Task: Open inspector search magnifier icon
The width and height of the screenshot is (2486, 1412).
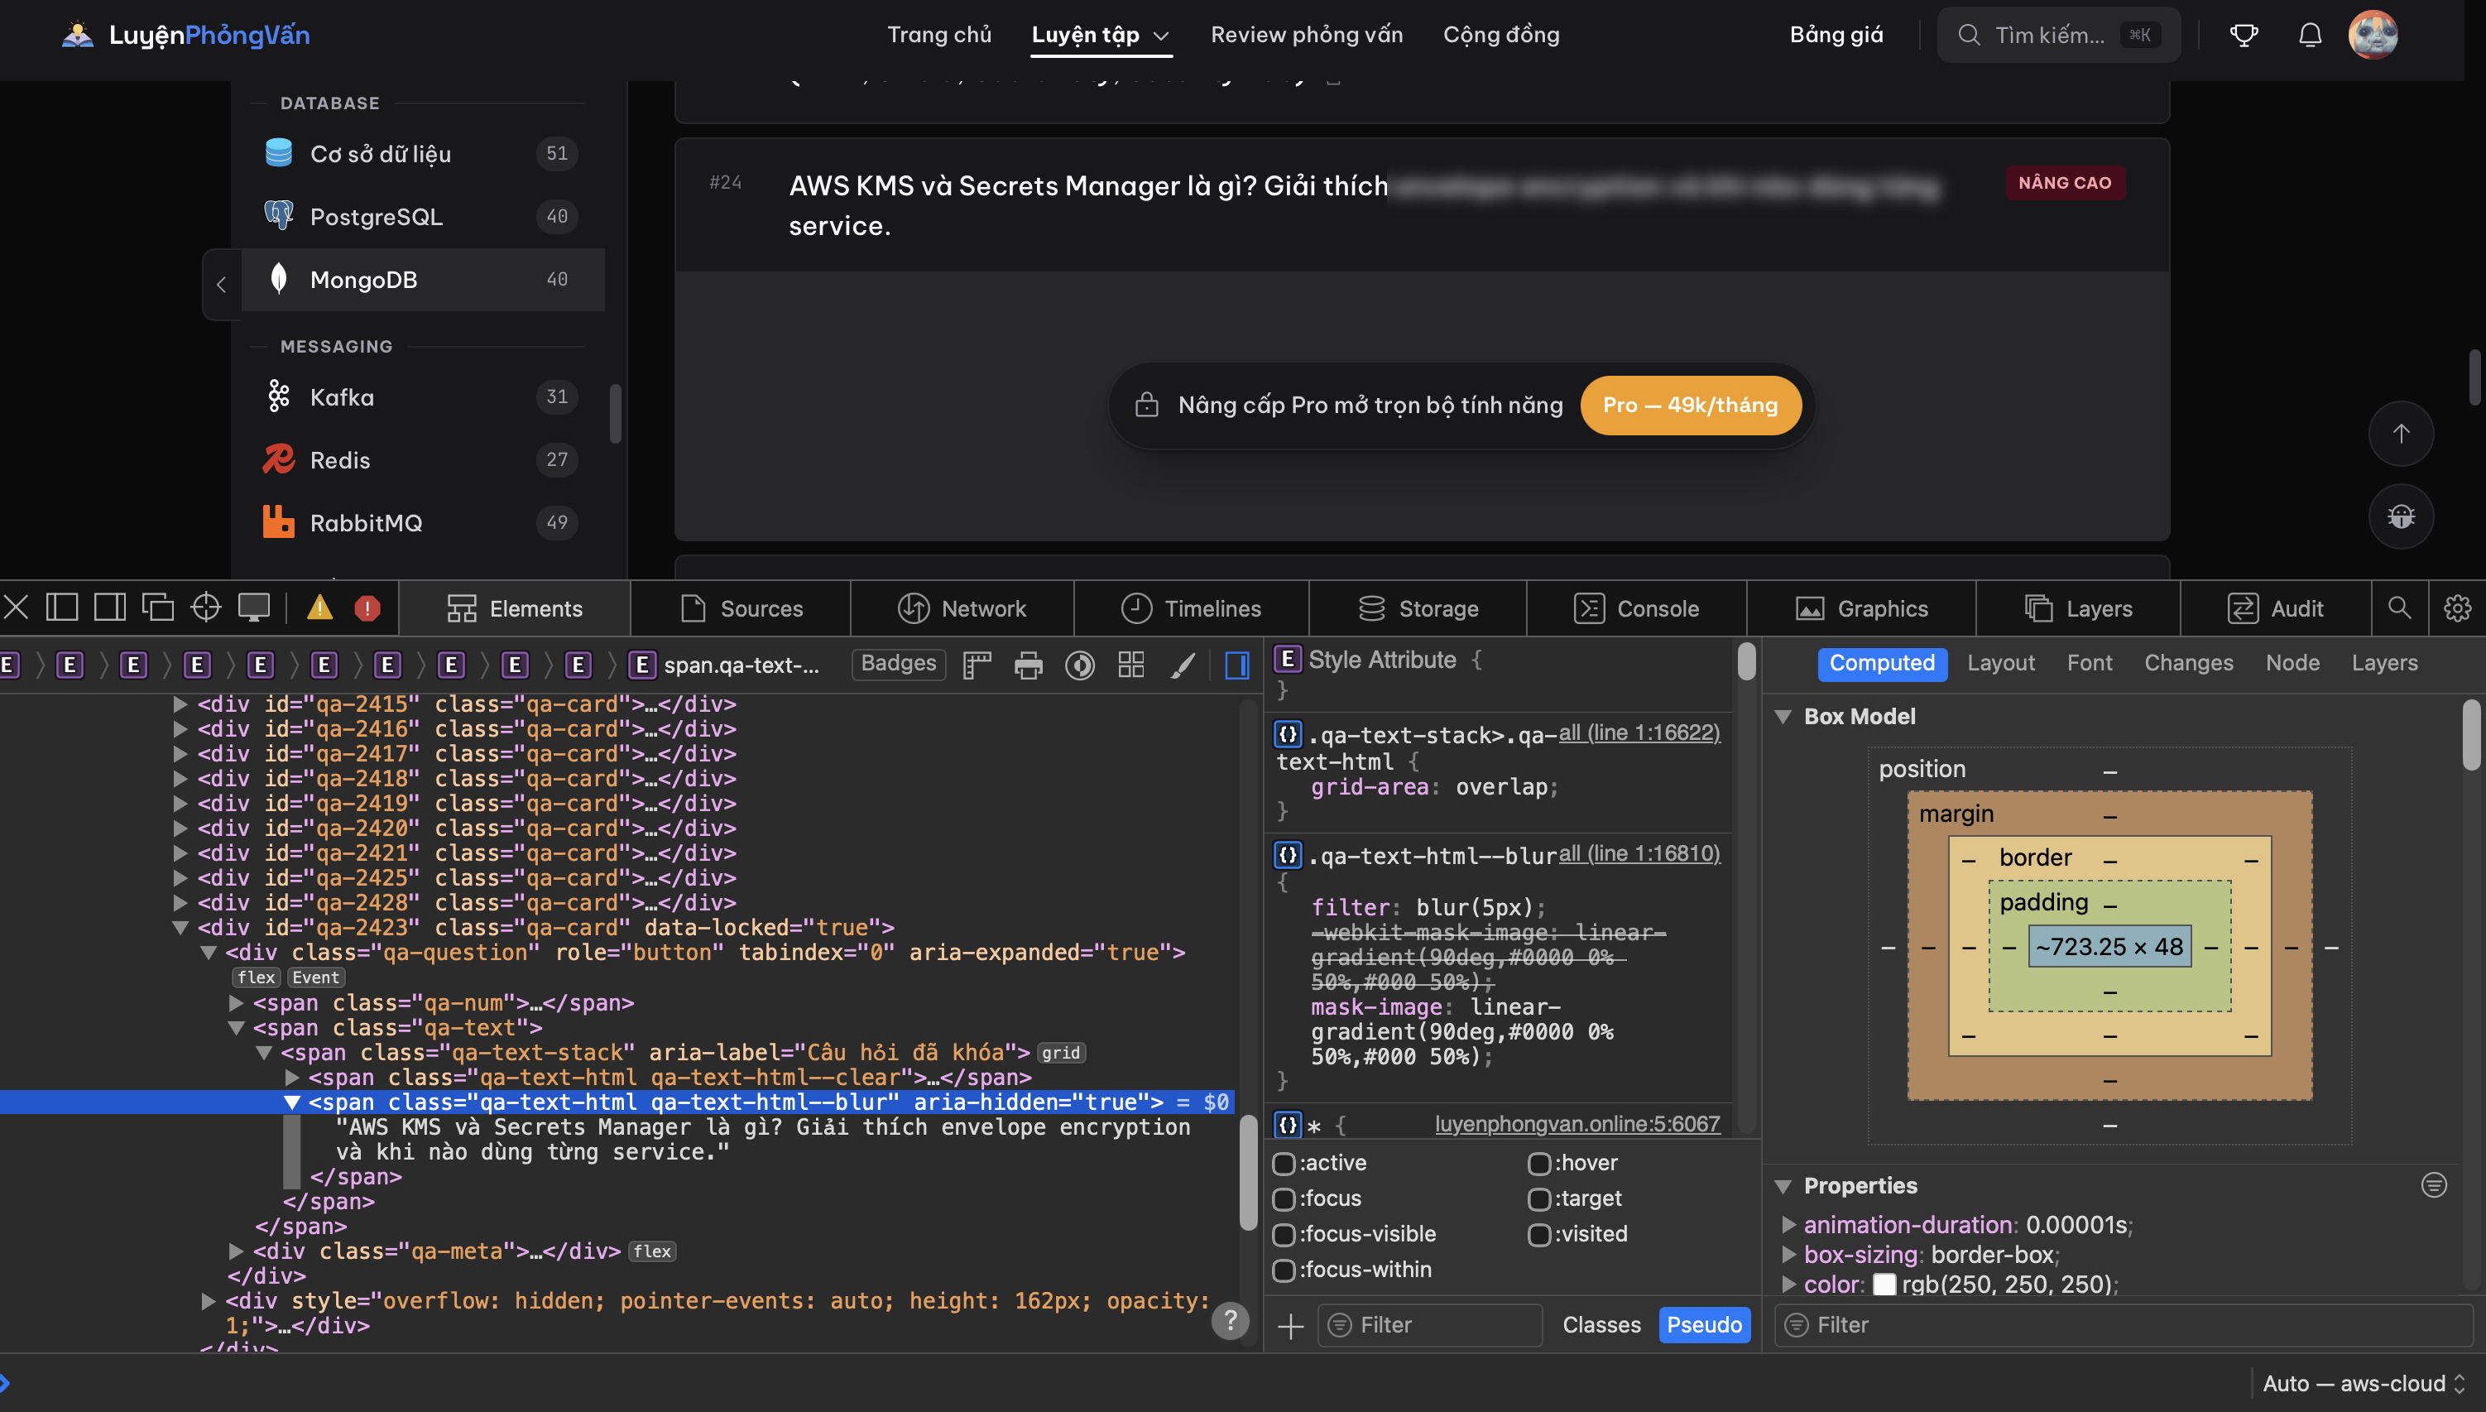Action: tap(2400, 608)
